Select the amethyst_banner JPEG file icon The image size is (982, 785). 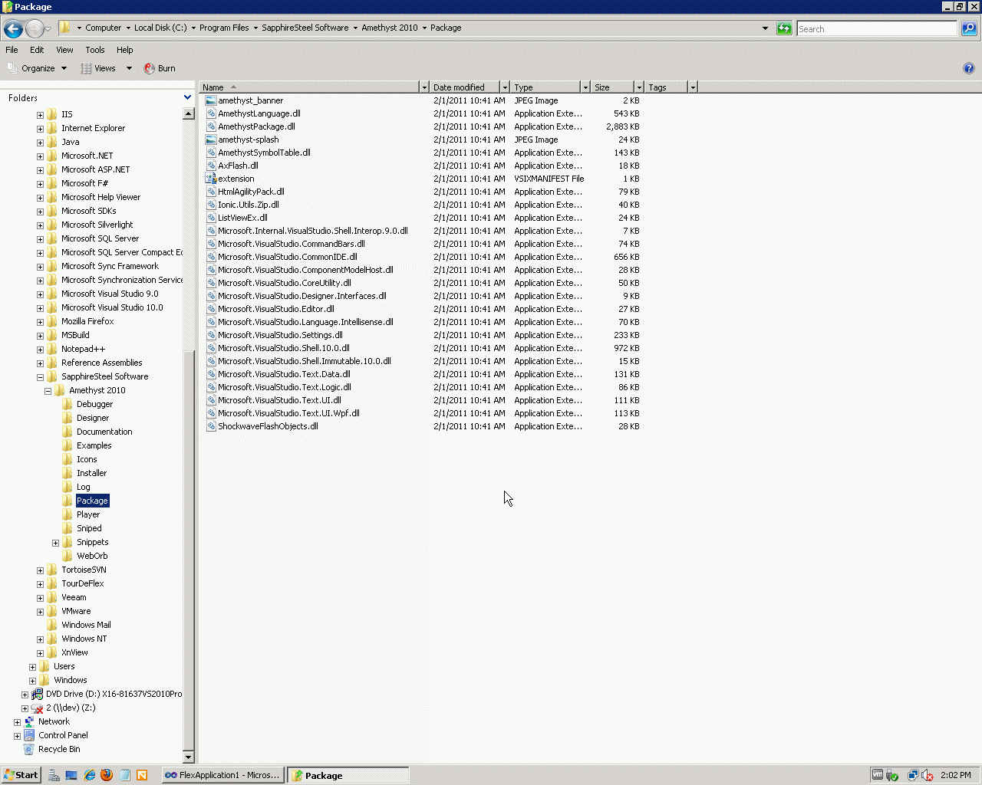(x=211, y=100)
